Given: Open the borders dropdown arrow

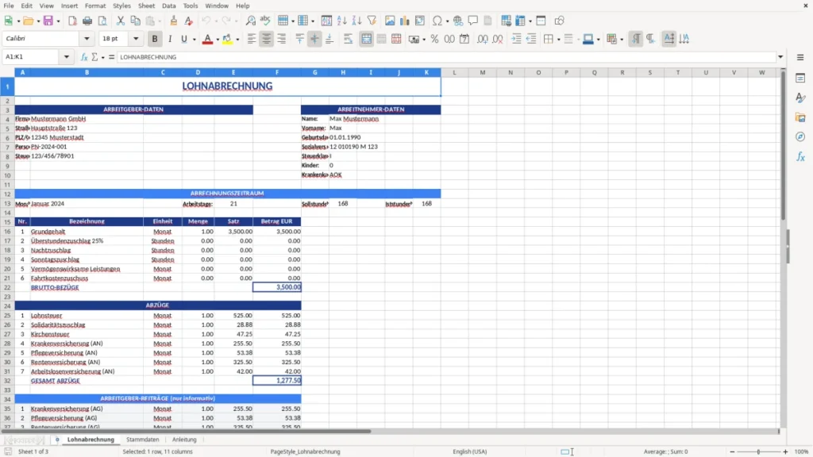Looking at the screenshot, I should 558,40.
